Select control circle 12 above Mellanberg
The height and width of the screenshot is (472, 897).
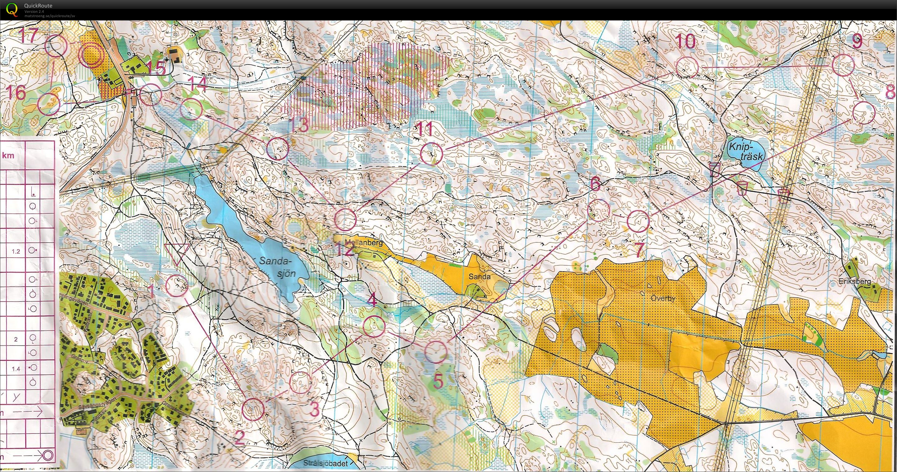coord(345,220)
